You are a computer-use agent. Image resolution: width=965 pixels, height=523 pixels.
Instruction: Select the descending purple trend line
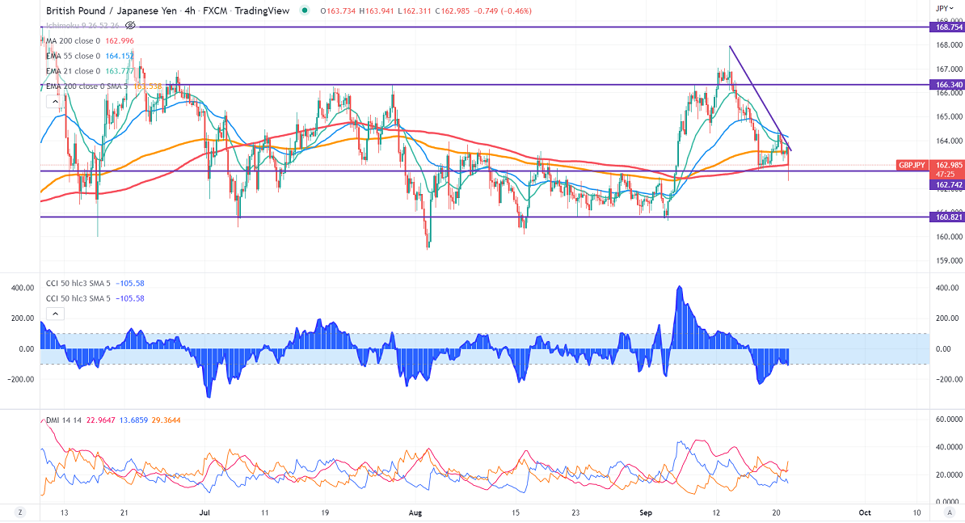pos(760,99)
